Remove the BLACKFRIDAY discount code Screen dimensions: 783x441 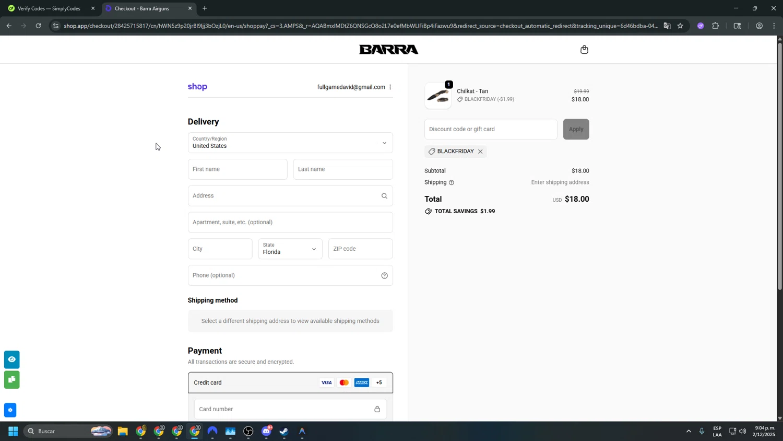pos(480,152)
